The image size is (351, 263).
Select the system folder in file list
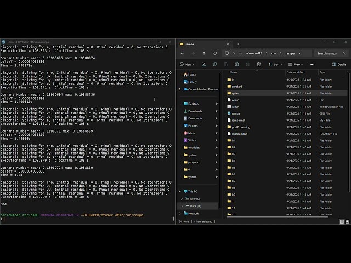[x=286, y=93]
